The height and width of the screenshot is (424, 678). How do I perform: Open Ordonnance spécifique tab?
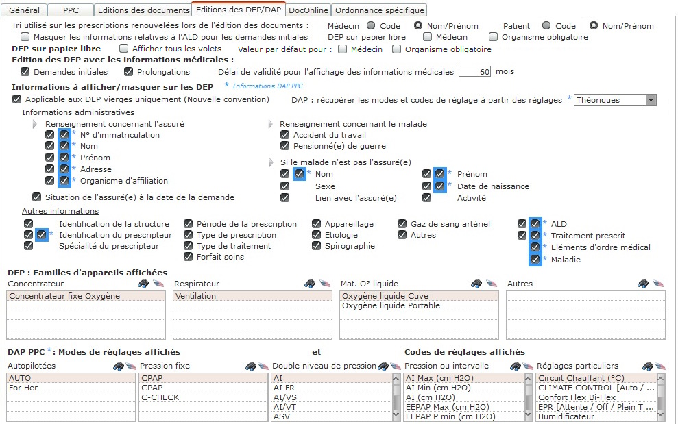(379, 10)
